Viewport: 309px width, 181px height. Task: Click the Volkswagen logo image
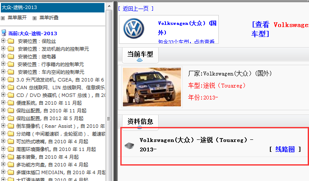click(134, 29)
